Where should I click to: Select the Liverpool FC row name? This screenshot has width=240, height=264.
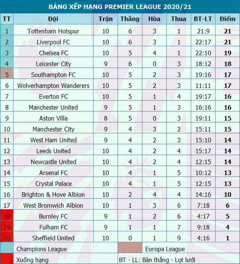point(53,42)
